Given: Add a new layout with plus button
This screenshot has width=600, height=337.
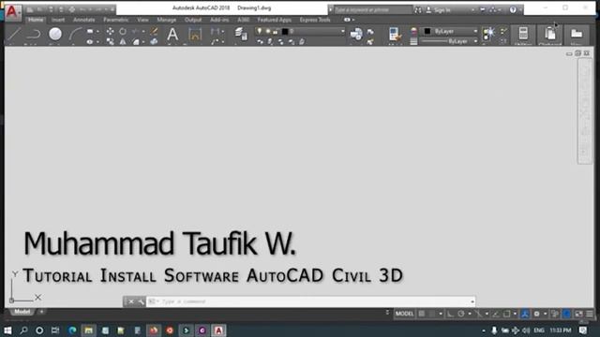Looking at the screenshot, I should [x=41, y=312].
